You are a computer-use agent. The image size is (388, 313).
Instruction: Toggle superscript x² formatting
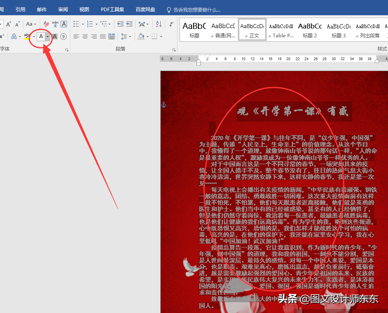(x=2, y=37)
